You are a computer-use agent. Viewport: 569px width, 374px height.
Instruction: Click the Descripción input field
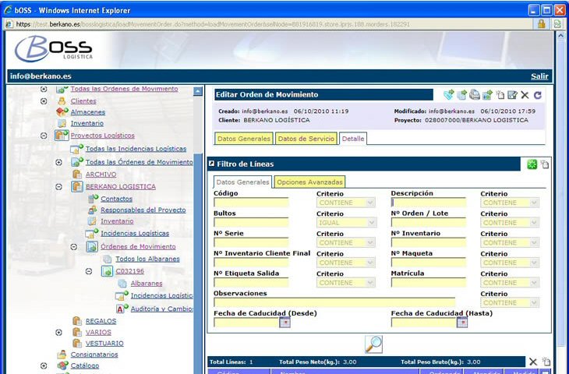(x=428, y=203)
